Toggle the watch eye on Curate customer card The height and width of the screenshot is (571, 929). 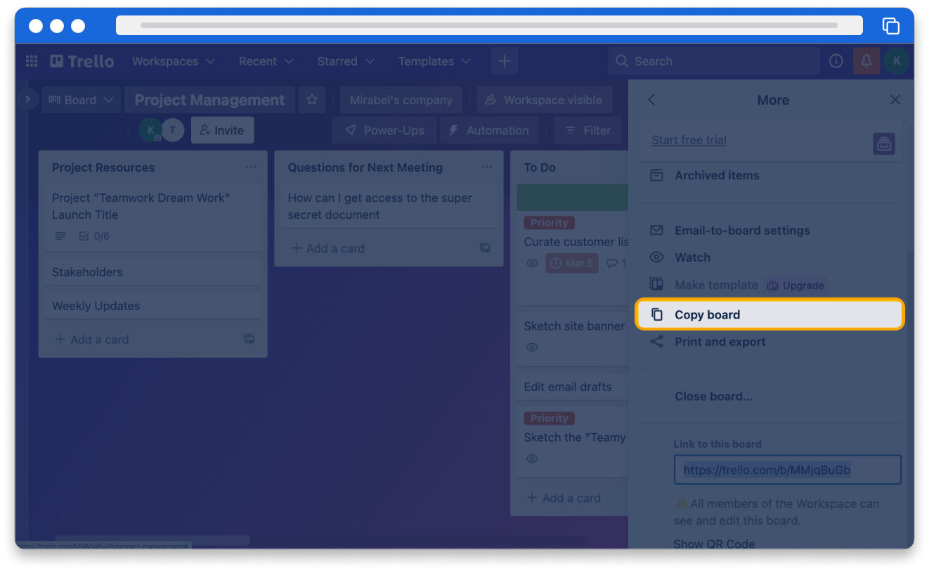532,263
